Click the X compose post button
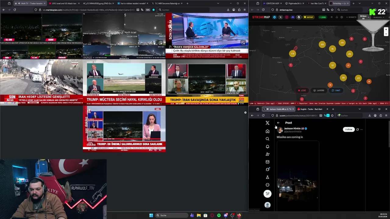The image size is (390, 219). click(x=268, y=194)
